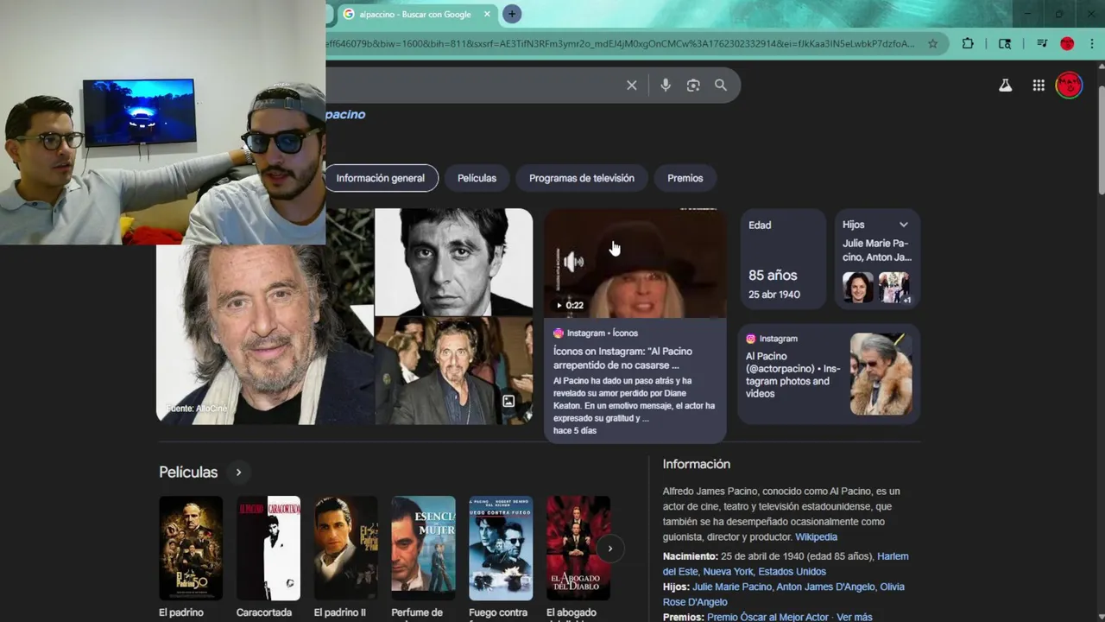
Task: Open Chrome three-dot menu
Action: pyautogui.click(x=1091, y=43)
